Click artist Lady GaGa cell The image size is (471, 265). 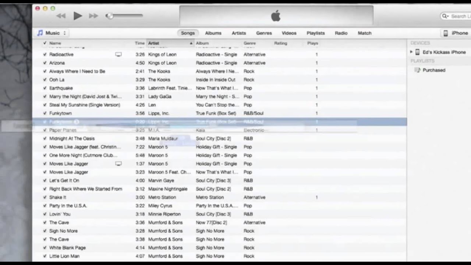click(x=160, y=96)
